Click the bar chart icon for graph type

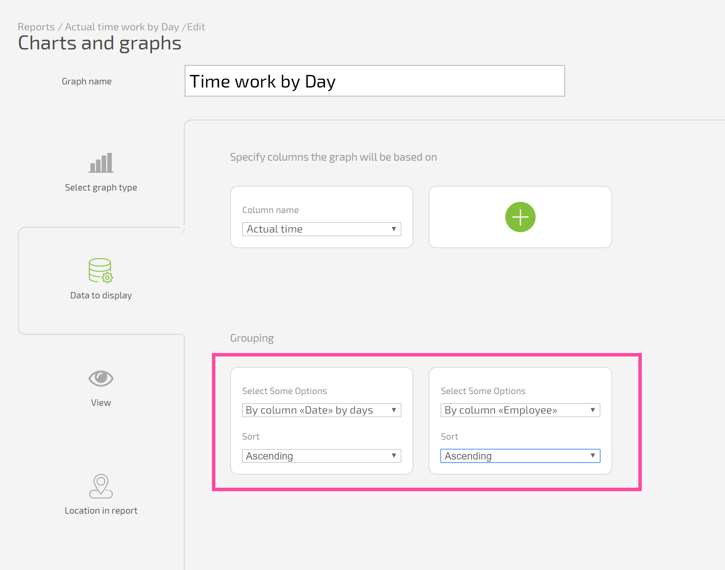101,163
